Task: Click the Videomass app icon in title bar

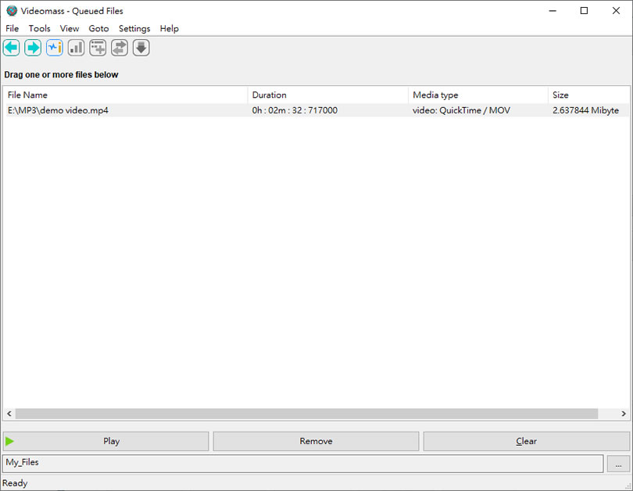Action: (x=12, y=11)
